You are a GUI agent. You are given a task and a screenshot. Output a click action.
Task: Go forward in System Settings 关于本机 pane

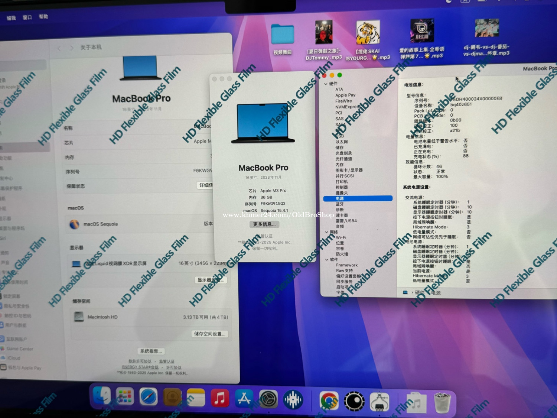[71, 48]
